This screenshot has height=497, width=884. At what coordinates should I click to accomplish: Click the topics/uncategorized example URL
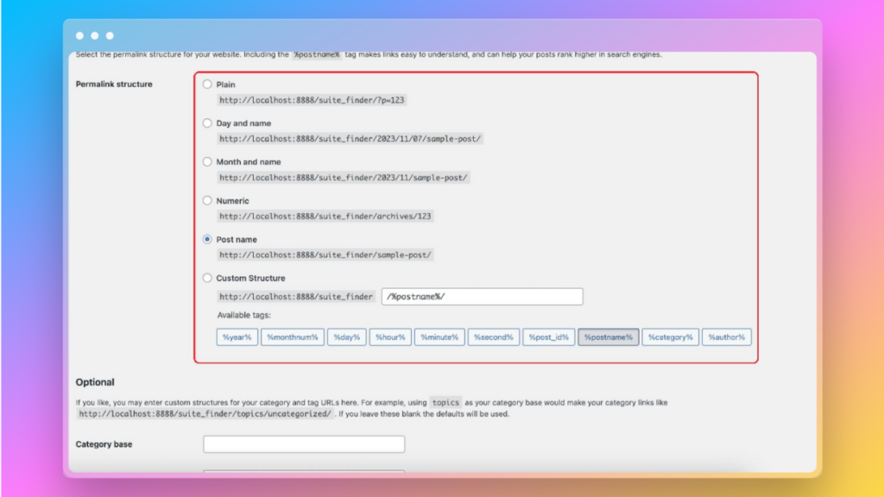[205, 413]
